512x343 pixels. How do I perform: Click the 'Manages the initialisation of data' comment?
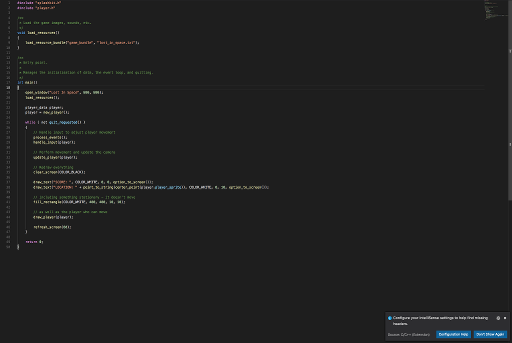point(86,72)
